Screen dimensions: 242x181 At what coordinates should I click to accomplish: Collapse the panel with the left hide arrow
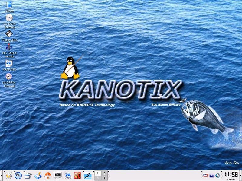1,176
